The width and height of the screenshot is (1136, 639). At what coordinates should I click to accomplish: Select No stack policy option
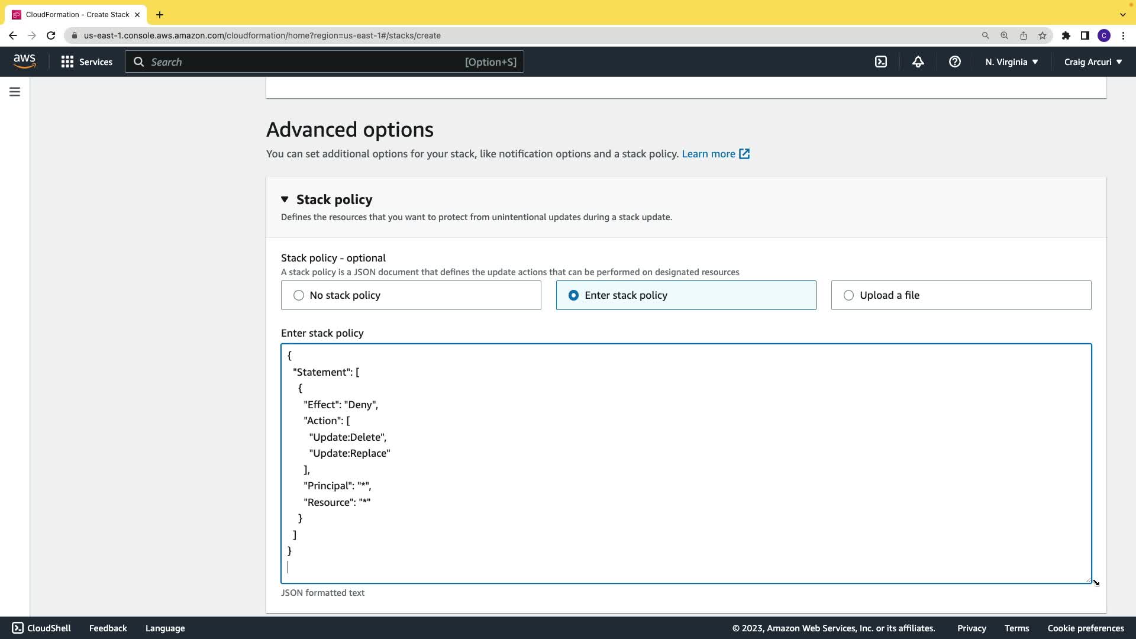pos(299,295)
